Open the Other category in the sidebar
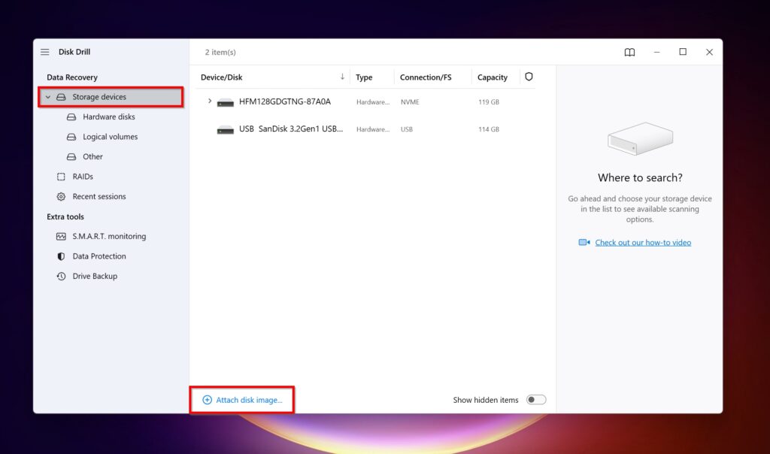Screen dimensions: 770x454 (x=92, y=156)
